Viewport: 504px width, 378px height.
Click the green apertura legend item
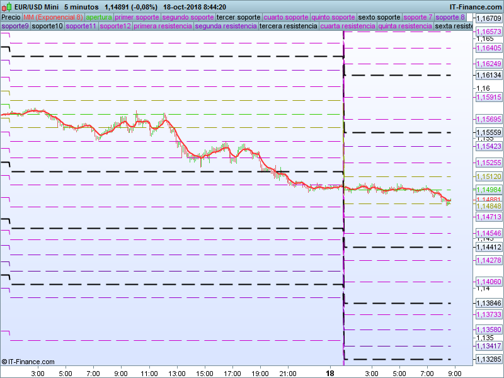coord(99,17)
